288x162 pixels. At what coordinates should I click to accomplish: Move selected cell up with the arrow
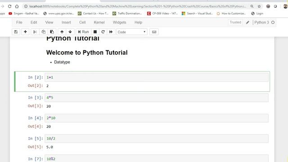pos(62,32)
